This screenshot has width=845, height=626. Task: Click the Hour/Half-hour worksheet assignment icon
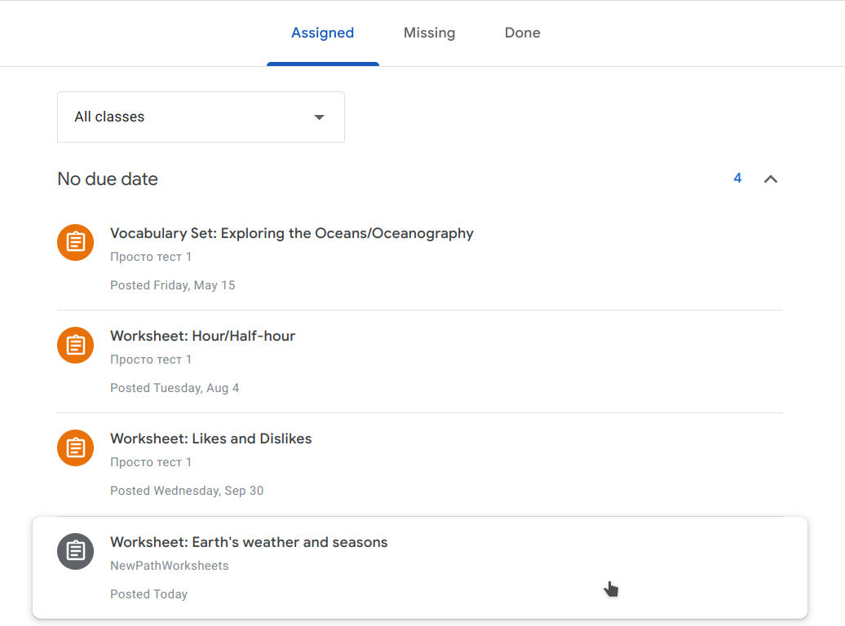tap(75, 346)
